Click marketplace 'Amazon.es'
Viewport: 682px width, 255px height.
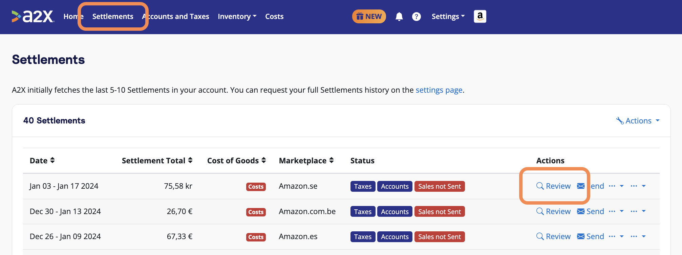[298, 236]
